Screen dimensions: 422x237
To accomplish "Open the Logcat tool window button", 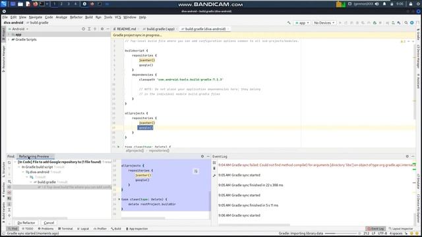I will tap(83, 228).
